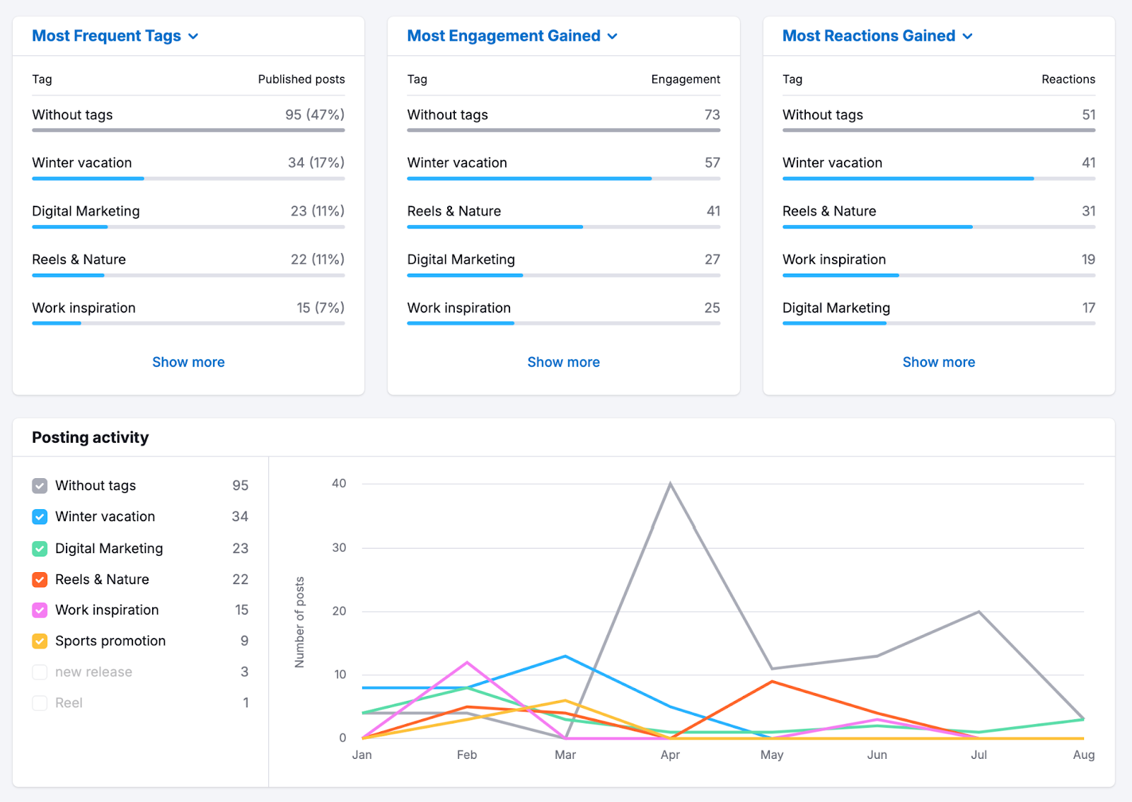The height and width of the screenshot is (802, 1132).
Task: Click the 95 (47%) published posts value
Action: tap(315, 115)
